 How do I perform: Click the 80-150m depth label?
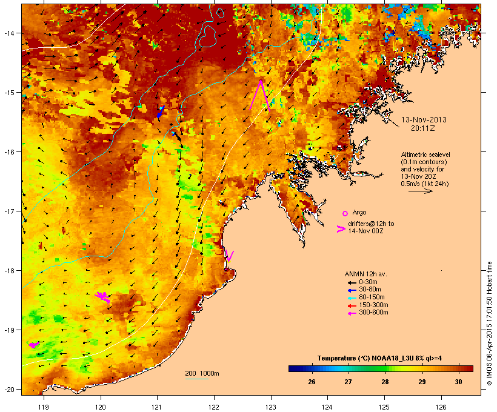[x=372, y=297]
